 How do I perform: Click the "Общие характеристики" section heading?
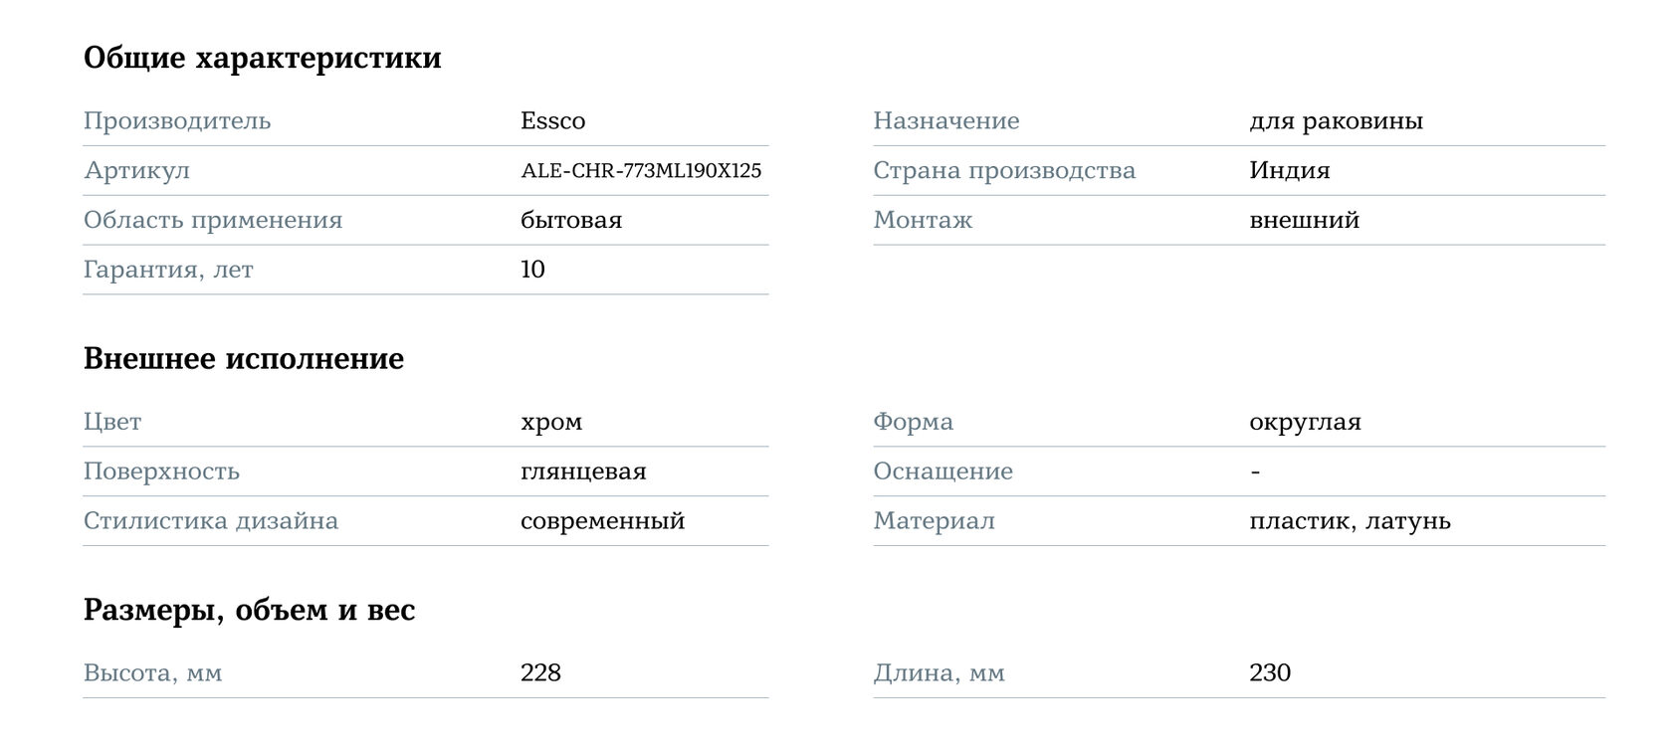[x=262, y=58]
